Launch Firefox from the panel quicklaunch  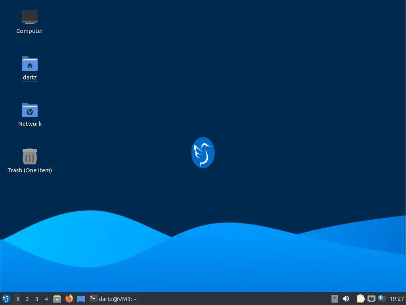69,299
